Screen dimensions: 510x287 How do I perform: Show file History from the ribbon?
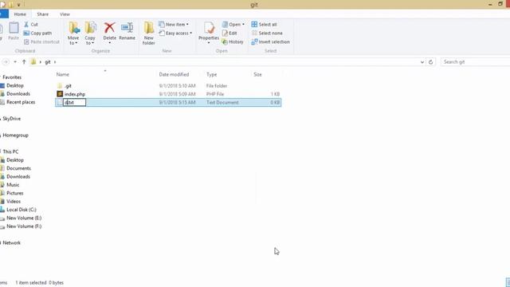[x=233, y=42]
